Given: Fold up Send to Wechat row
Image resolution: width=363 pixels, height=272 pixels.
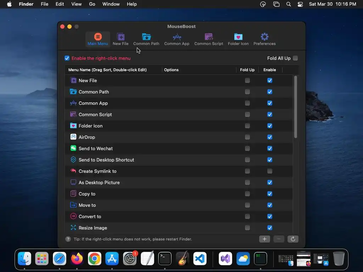Looking at the screenshot, I should (247, 148).
